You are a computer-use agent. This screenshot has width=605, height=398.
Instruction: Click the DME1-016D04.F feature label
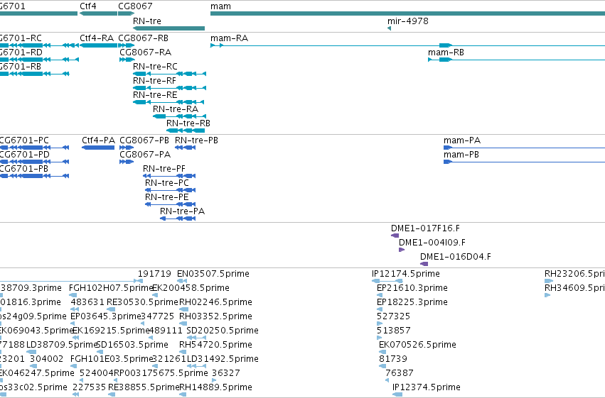pyautogui.click(x=456, y=257)
